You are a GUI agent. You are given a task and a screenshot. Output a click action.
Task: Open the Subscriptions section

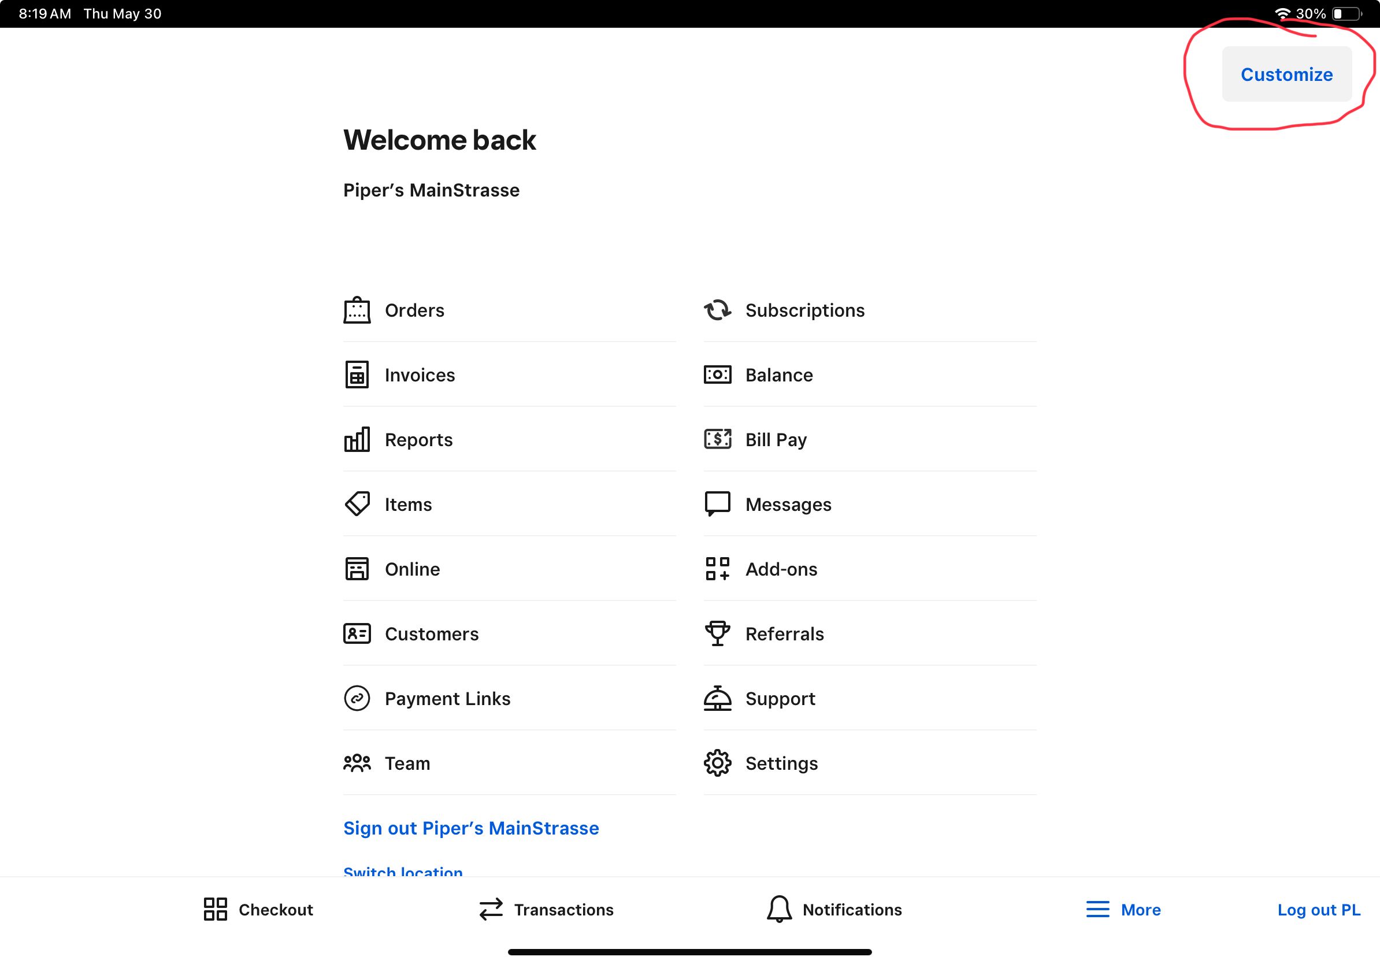pos(805,310)
